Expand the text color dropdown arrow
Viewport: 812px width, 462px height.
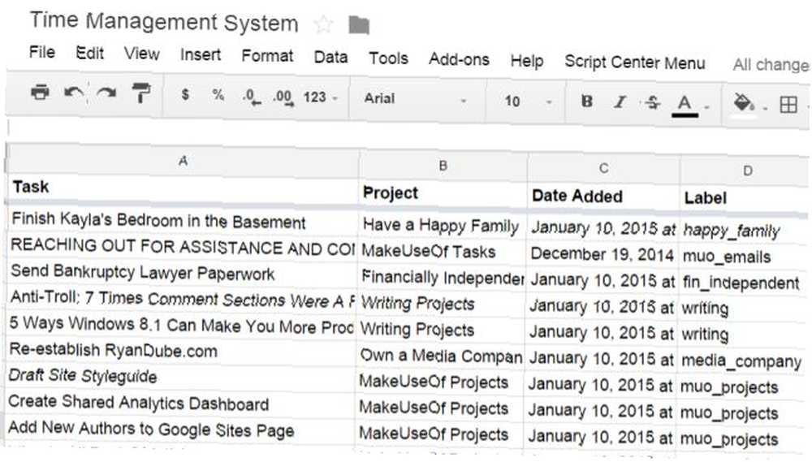pyautogui.click(x=707, y=108)
